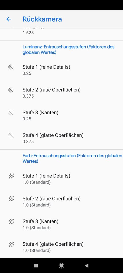The image size is (123, 273).
Task: Click luminance denoise icon for Stufe 4
Action: pos(11,135)
